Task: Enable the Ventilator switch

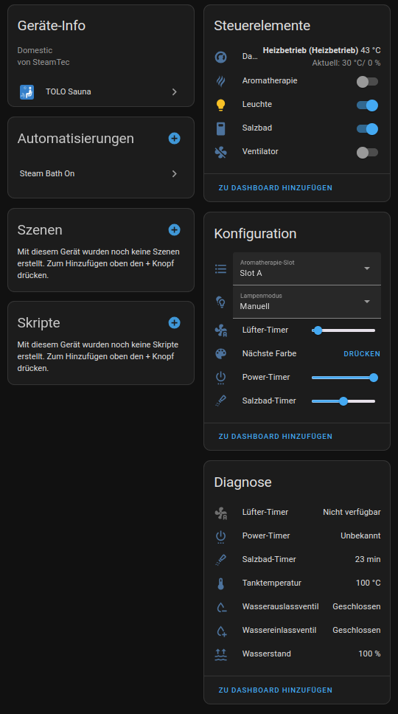Action: (x=367, y=152)
